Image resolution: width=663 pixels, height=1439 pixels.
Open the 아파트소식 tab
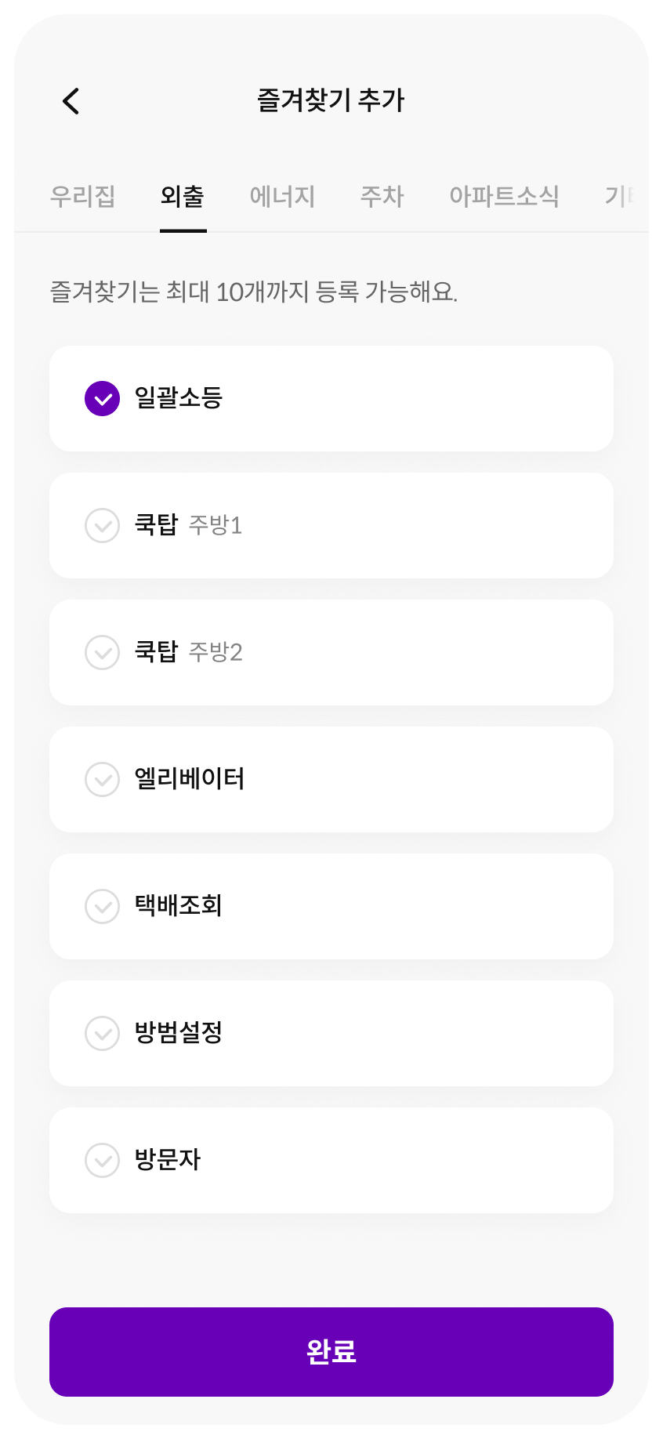coord(504,196)
